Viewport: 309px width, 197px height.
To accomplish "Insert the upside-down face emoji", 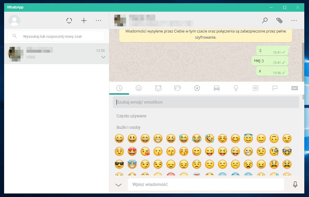I will coord(274,138).
